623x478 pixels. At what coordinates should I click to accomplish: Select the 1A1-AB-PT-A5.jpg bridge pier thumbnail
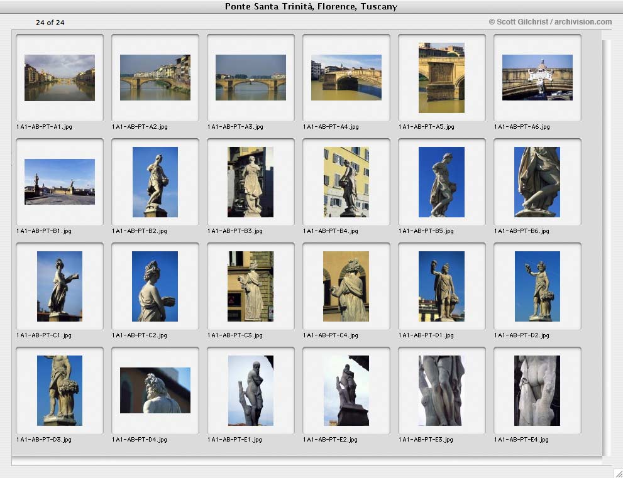point(441,78)
